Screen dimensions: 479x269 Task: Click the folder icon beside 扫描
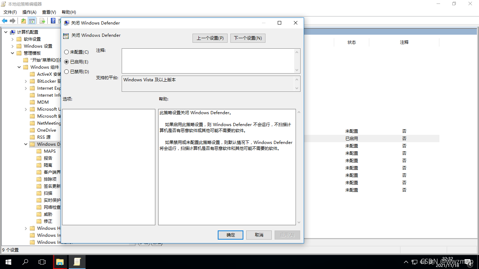[x=39, y=193]
